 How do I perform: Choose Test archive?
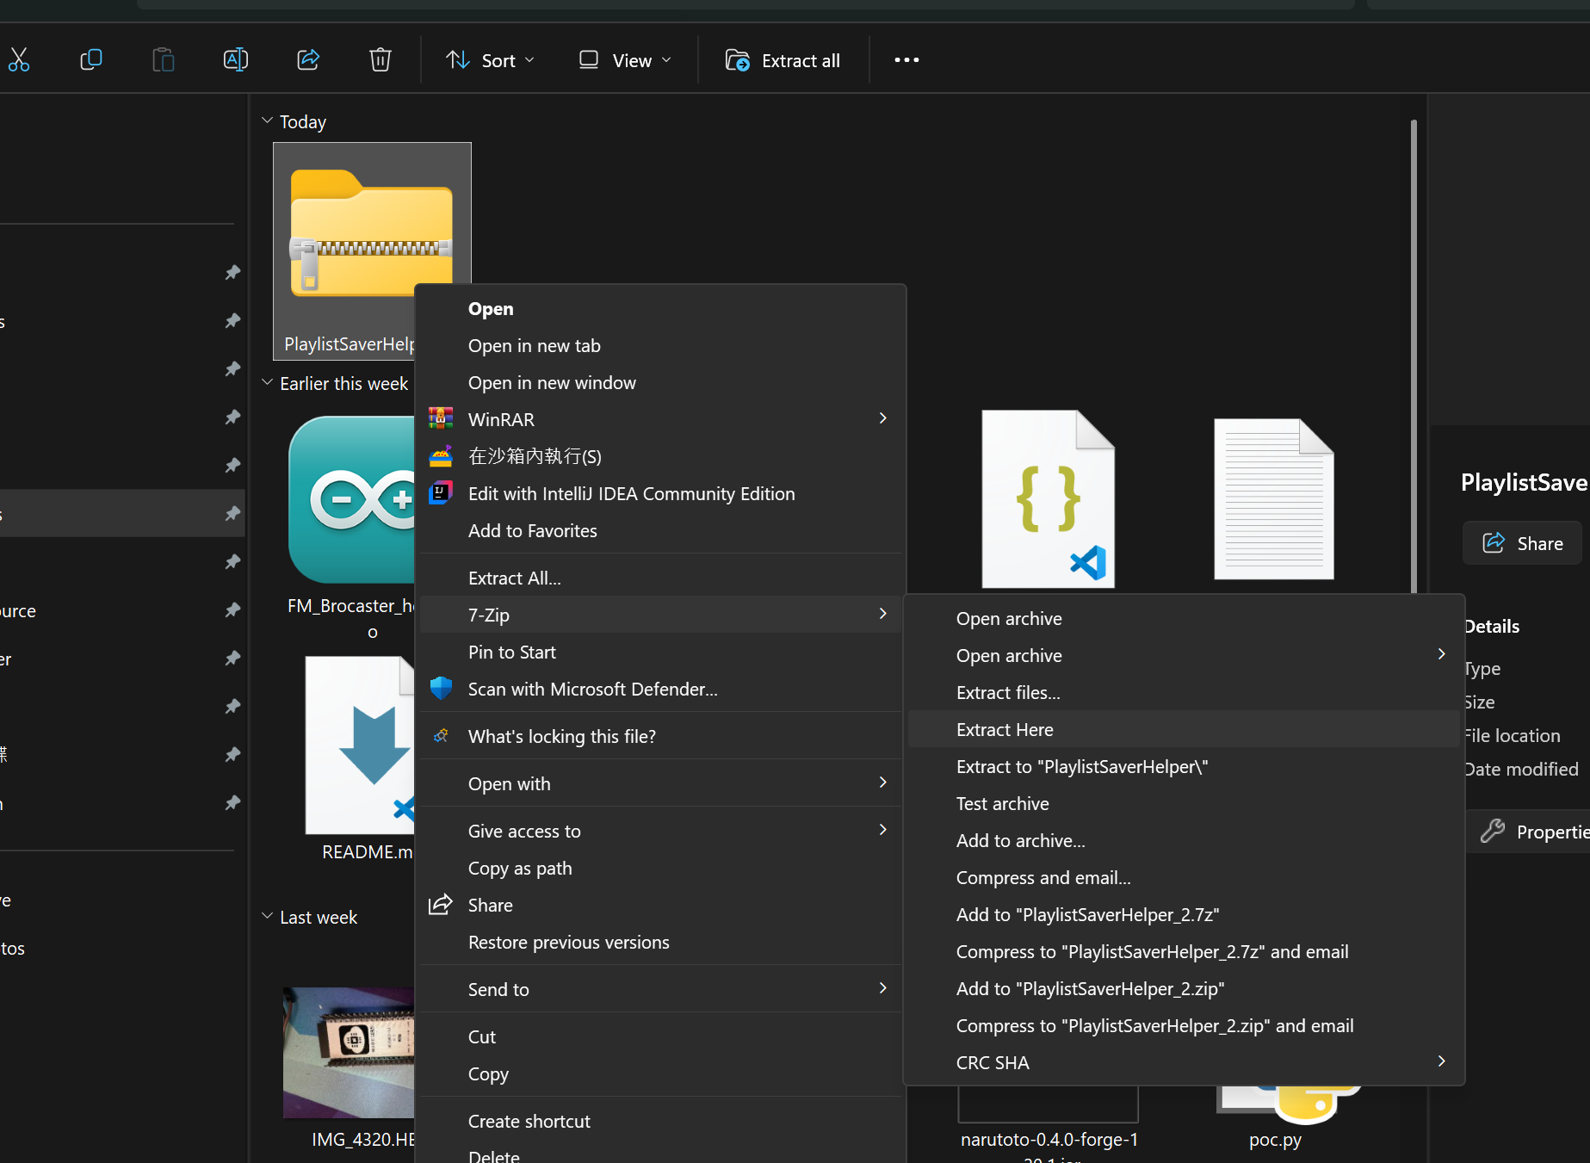(x=1184, y=803)
